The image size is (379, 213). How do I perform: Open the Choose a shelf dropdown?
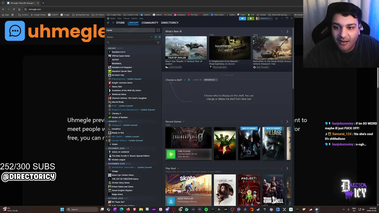pyautogui.click(x=176, y=80)
